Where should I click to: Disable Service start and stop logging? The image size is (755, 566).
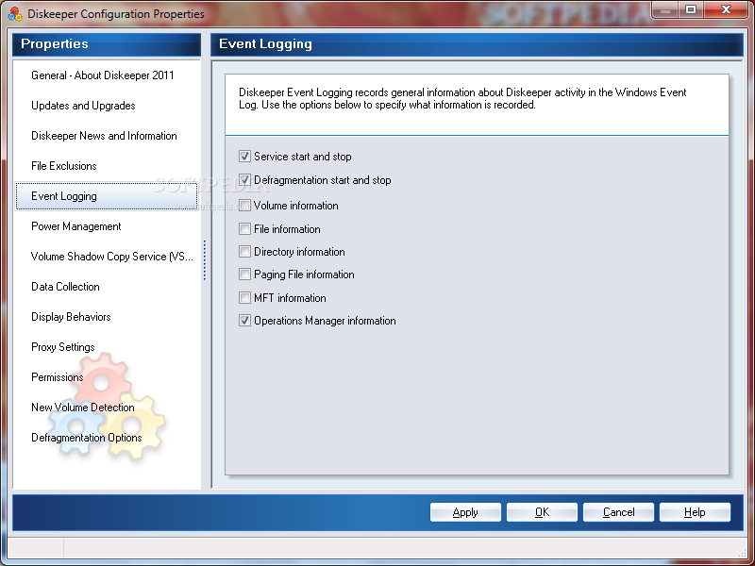tap(244, 156)
